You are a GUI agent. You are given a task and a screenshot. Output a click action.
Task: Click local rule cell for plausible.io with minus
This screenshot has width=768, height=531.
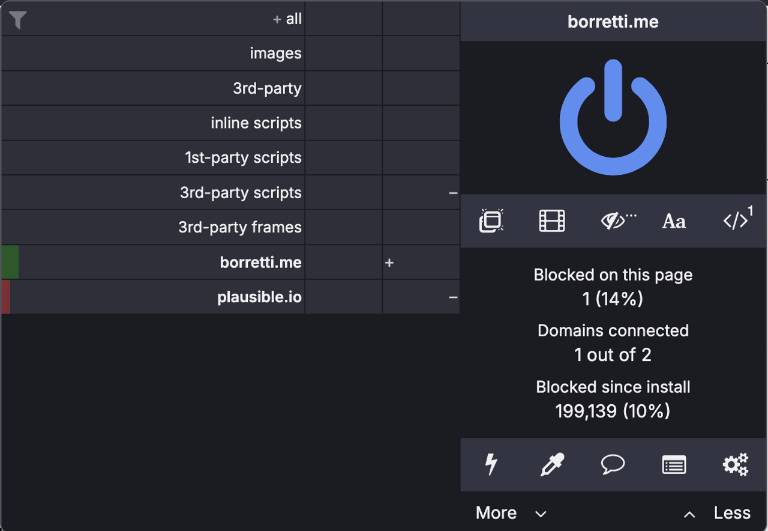(421, 297)
